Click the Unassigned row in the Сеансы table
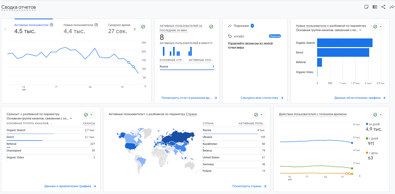The height and width of the screenshot is (194, 395). click(51, 151)
